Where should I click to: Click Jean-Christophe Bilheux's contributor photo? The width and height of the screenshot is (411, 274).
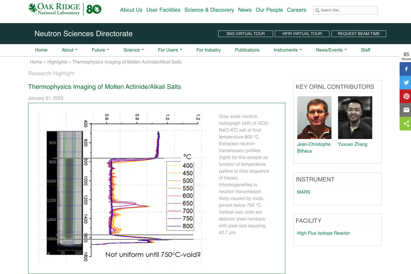[314, 118]
